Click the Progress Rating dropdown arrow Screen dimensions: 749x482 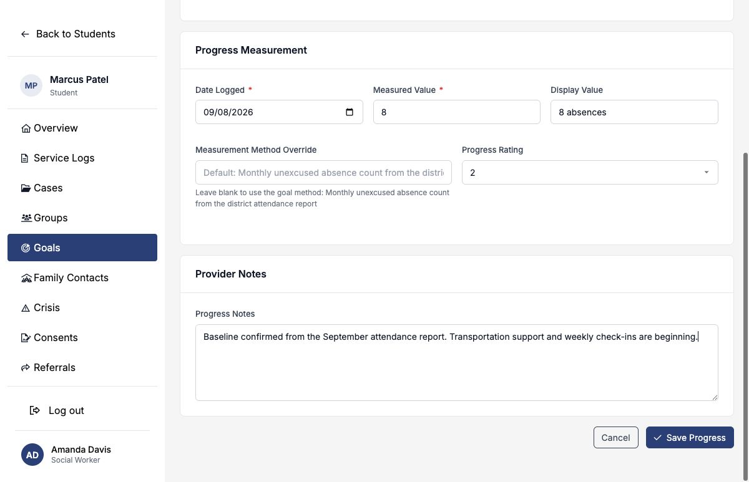[x=706, y=173]
